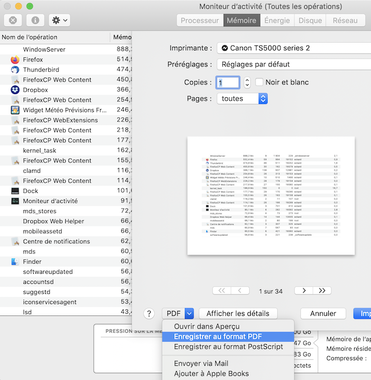
Task: Click the stop process (X) toolbar icon
Action: [x=13, y=20]
